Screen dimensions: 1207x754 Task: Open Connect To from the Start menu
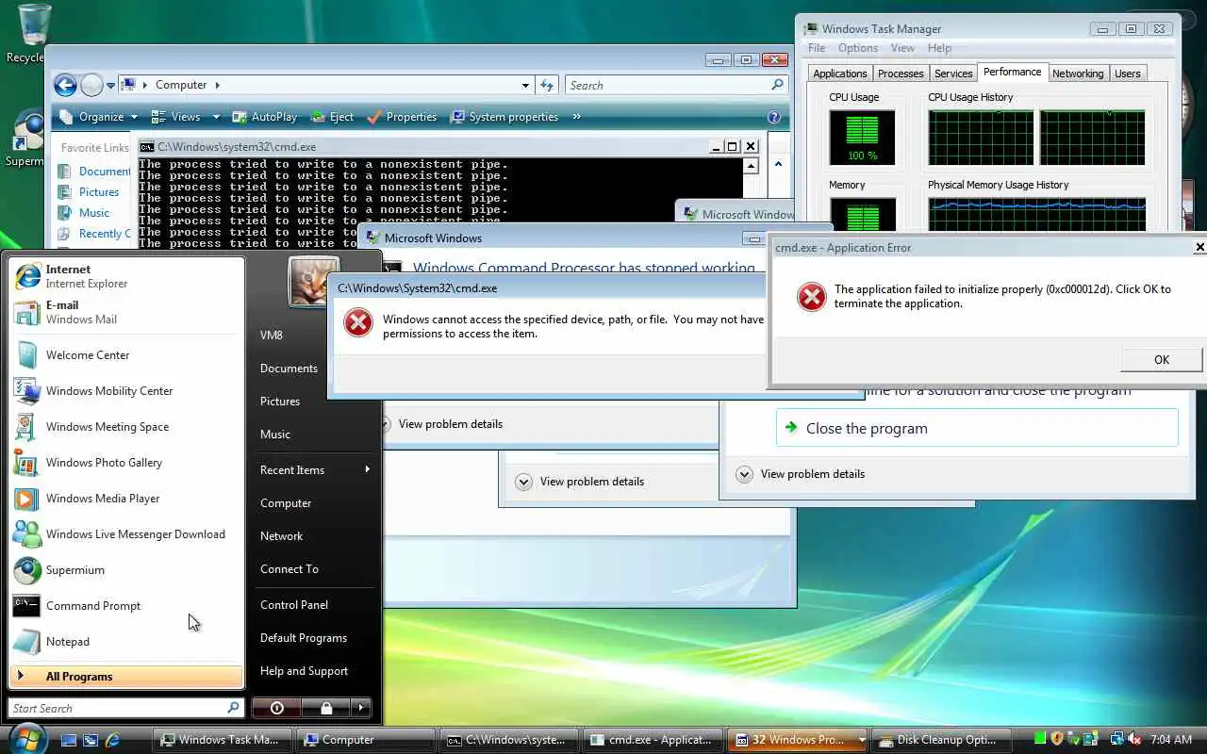pos(289,569)
